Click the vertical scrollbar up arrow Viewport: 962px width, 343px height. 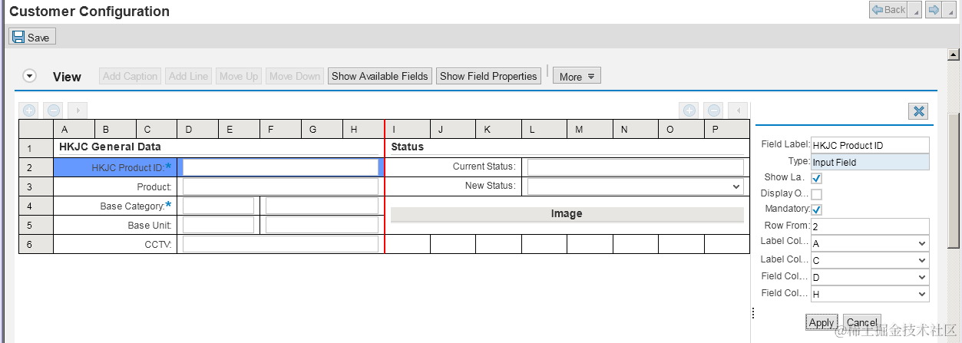[954, 54]
